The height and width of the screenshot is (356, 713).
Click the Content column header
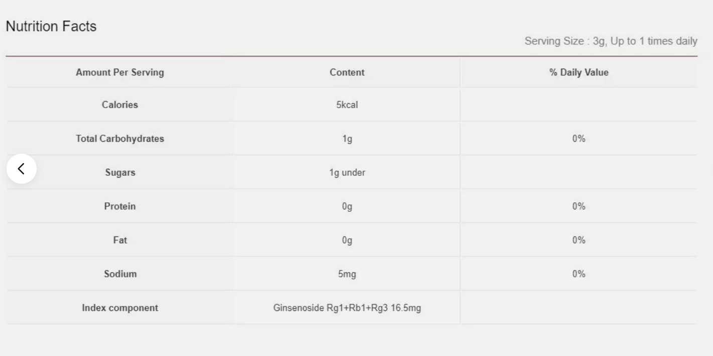coord(347,73)
